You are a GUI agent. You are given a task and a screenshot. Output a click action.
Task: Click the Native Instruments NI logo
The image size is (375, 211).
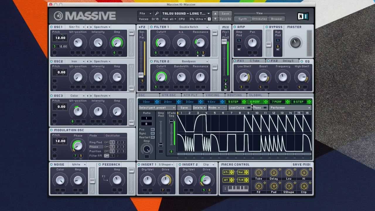click(303, 16)
